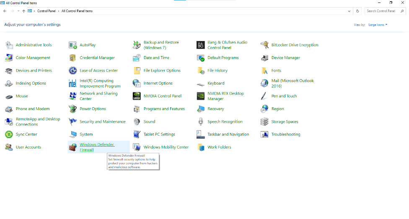Open Taskbar and Navigation icon
This screenshot has height=219, width=409.
201,134
